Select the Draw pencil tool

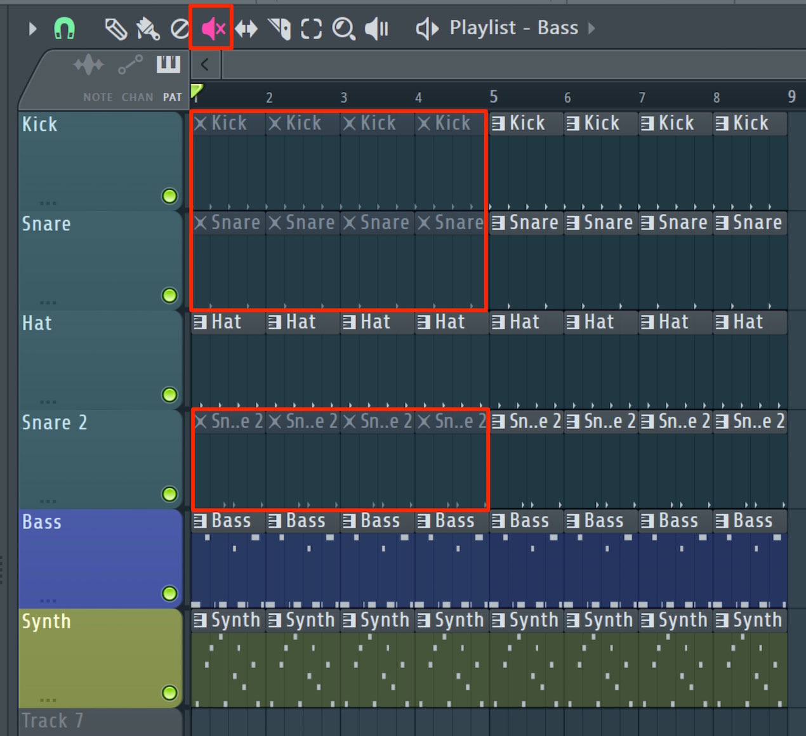coord(116,29)
